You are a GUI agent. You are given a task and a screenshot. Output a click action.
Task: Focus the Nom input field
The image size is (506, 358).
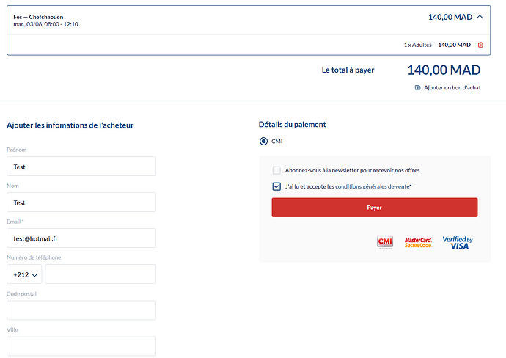tap(81, 202)
